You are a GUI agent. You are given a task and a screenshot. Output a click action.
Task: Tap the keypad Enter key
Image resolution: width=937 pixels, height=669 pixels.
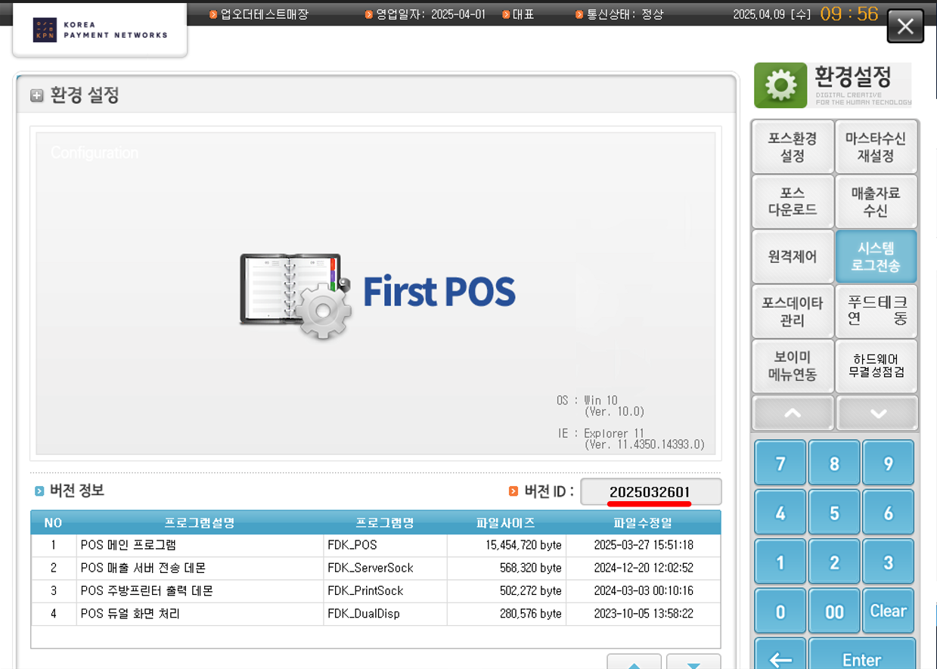click(862, 655)
